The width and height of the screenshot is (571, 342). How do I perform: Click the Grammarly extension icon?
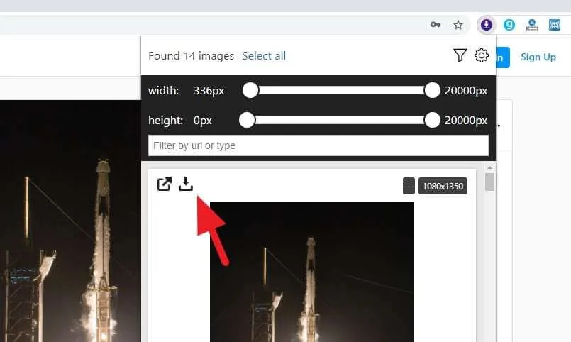[x=509, y=25]
